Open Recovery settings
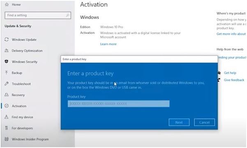Viewport: 247px width, 148px height. 18,95
